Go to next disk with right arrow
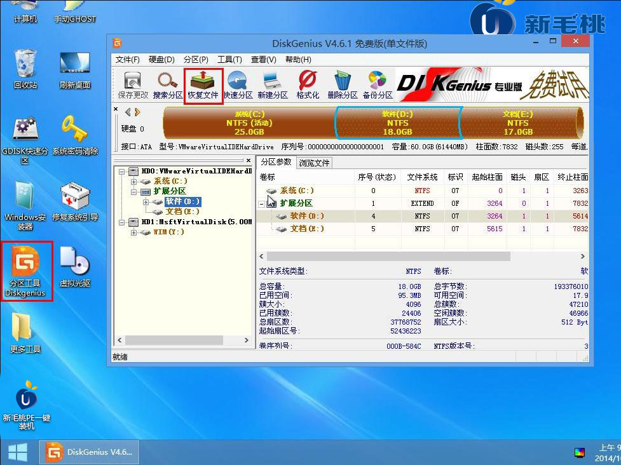621x465 pixels. point(137,112)
